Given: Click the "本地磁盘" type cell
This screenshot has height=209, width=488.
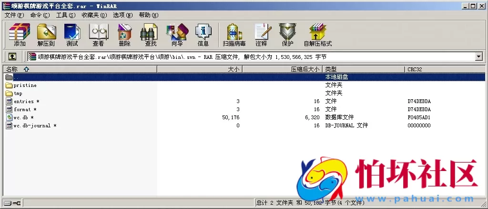Looking at the screenshot, I should pyautogui.click(x=336, y=77).
